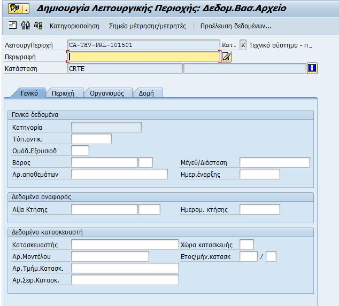Screen dimensions: 339x306
Task: Switch to the Περιοχή tab
Action: 63,93
